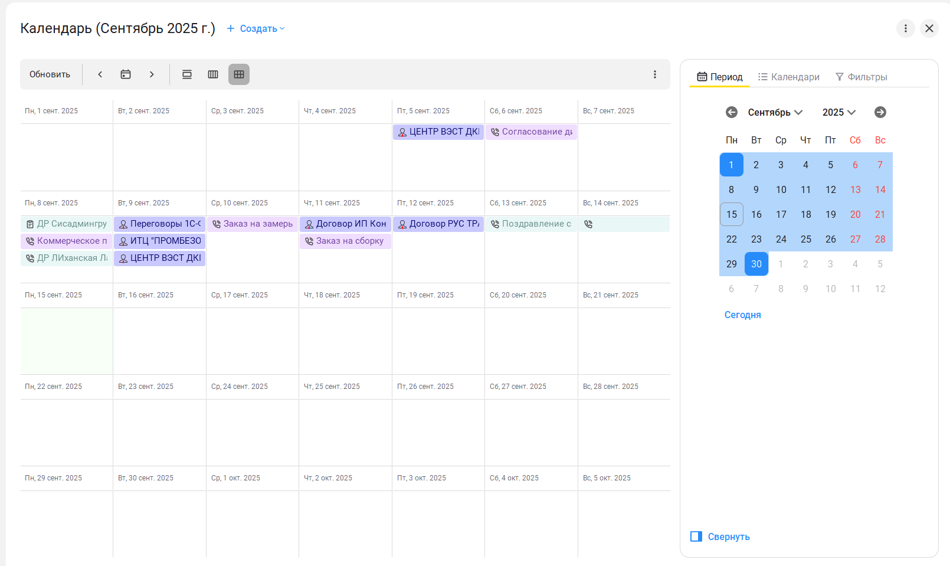The height and width of the screenshot is (566, 950).
Task: Go to previous month in mini calendar
Action: pyautogui.click(x=732, y=112)
